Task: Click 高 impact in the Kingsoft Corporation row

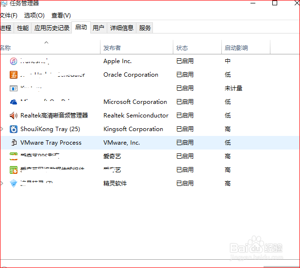Action: click(228, 129)
